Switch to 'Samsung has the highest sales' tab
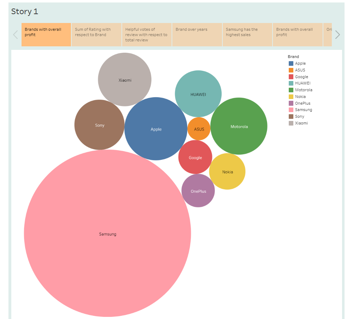The width and height of the screenshot is (347, 319). click(x=247, y=34)
